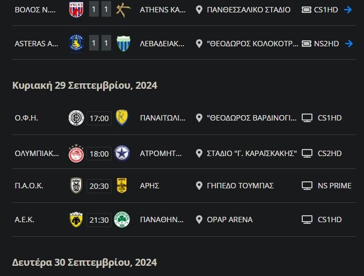Click ΓΗΠΕΔΟ ΤΟΥΜΠΑΣ stadium text
This screenshot has height=276, width=364.
point(240,186)
